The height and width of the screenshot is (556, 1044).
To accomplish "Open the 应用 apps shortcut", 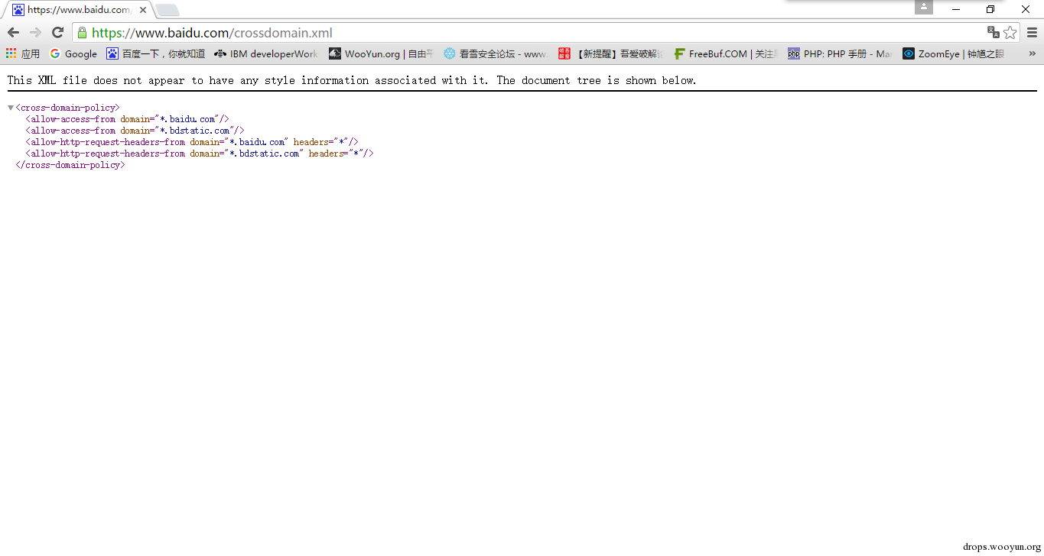I will click(x=23, y=53).
